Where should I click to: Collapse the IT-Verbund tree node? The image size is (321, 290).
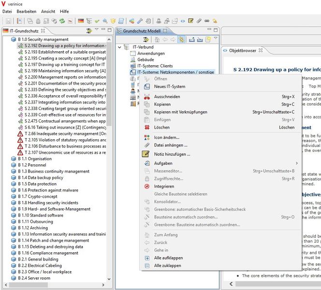(x=119, y=47)
